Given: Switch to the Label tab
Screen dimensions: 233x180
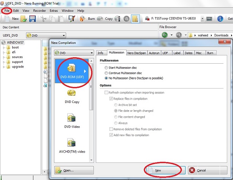Looking at the screenshot, I should 178,53.
